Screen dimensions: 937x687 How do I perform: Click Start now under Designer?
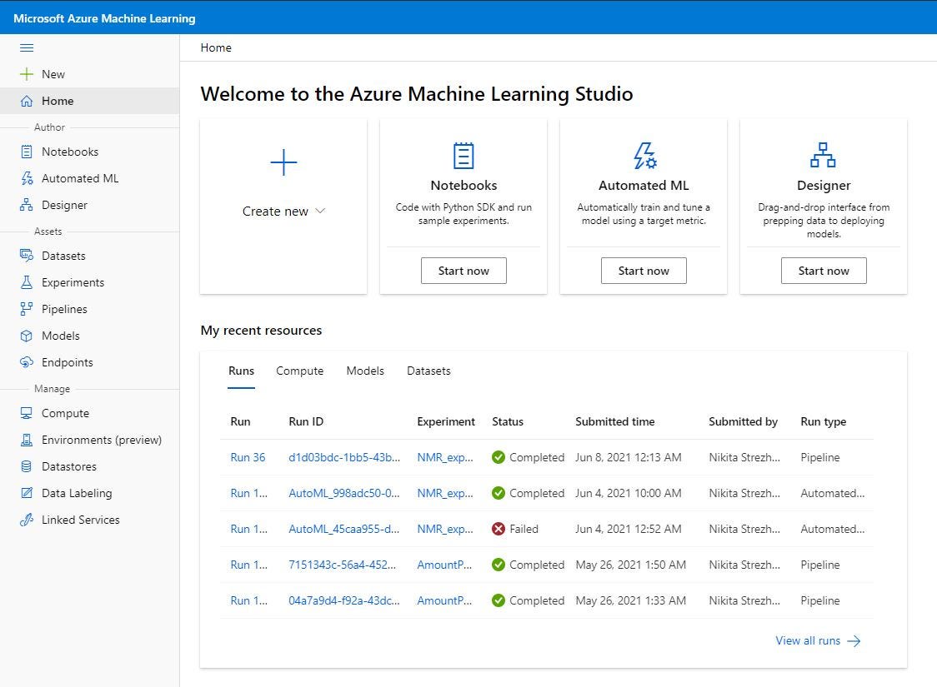[x=824, y=271]
